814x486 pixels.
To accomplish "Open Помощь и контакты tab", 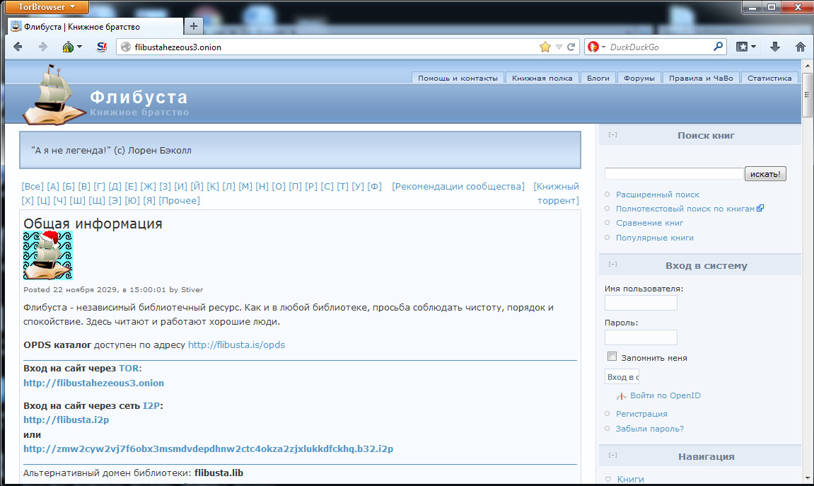I will click(x=458, y=78).
